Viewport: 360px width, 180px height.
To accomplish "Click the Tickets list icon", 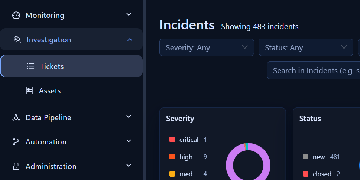I will coord(30,66).
